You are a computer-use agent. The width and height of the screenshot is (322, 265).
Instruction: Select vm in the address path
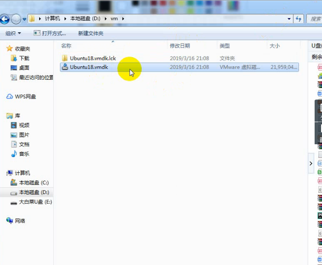[x=114, y=18]
